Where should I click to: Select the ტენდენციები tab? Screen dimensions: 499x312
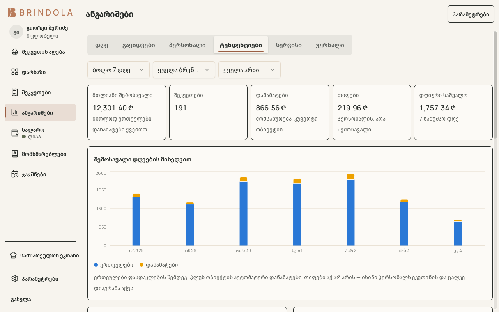point(241,45)
